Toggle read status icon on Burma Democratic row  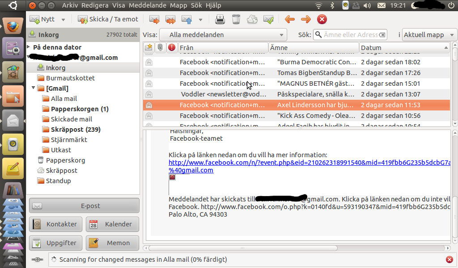click(x=149, y=62)
